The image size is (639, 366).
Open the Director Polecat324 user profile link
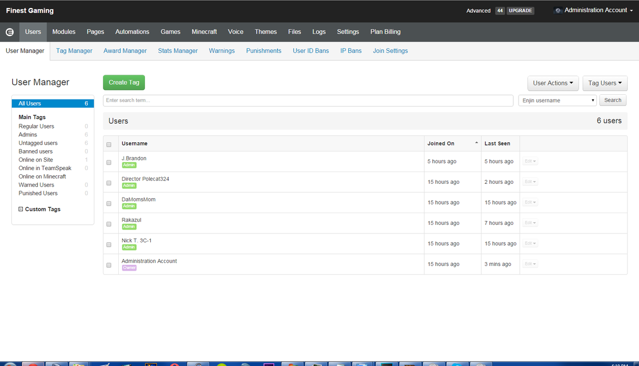coord(145,179)
